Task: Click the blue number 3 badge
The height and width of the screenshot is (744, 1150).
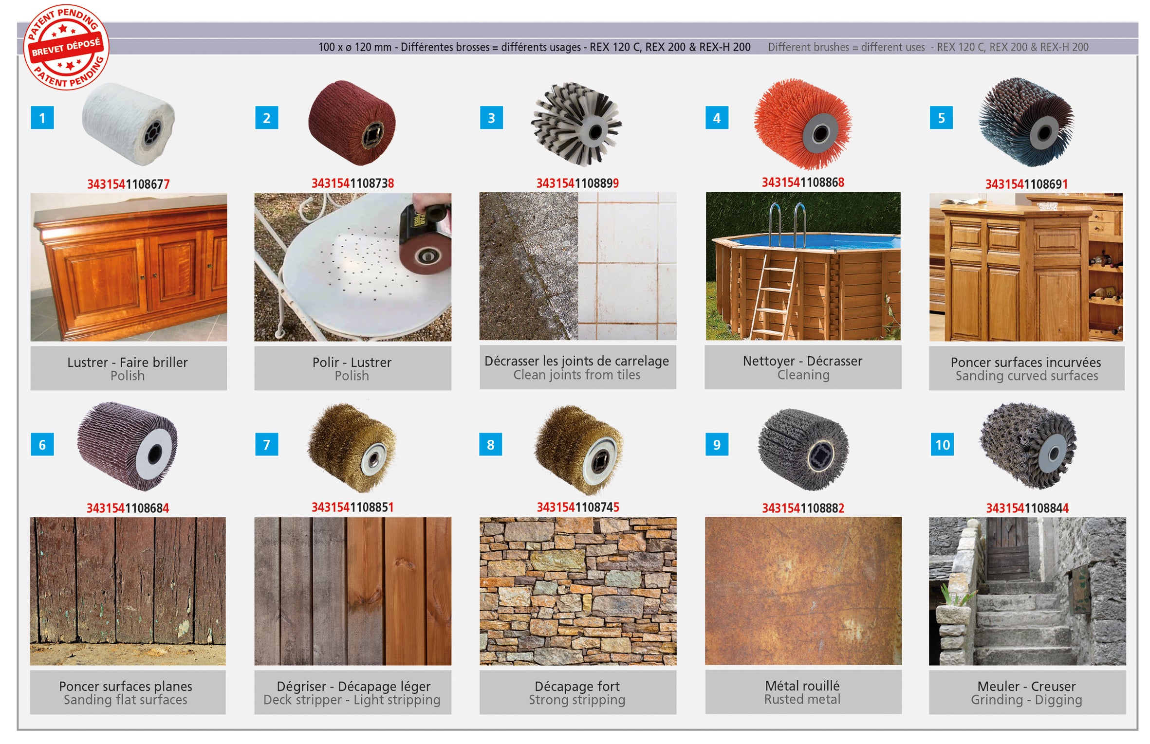Action: click(491, 117)
